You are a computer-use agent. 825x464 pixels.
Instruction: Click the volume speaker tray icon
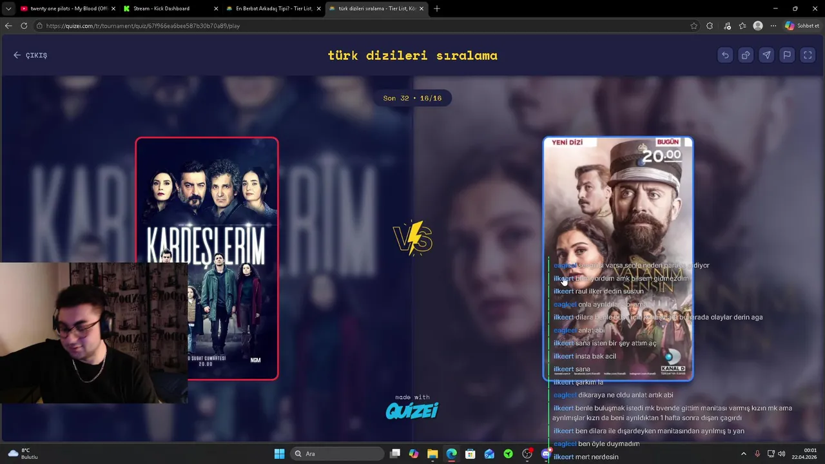coord(782,454)
